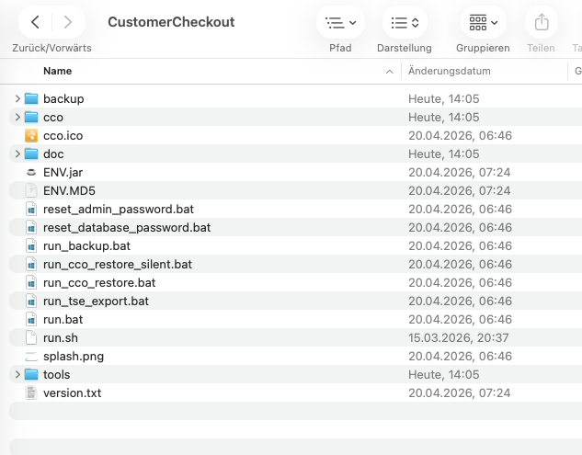Screen dimensions: 582x455
Task: Select run_cco_restore_silent.bat file name
Action: [118, 265]
